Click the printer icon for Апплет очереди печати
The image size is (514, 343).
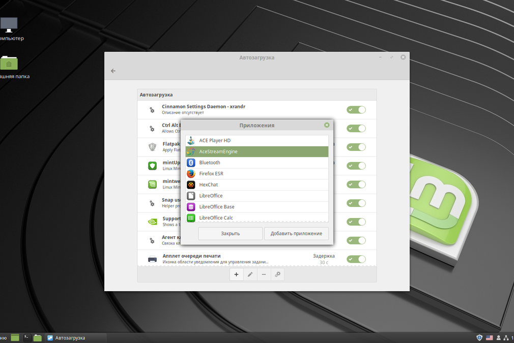[x=153, y=259]
